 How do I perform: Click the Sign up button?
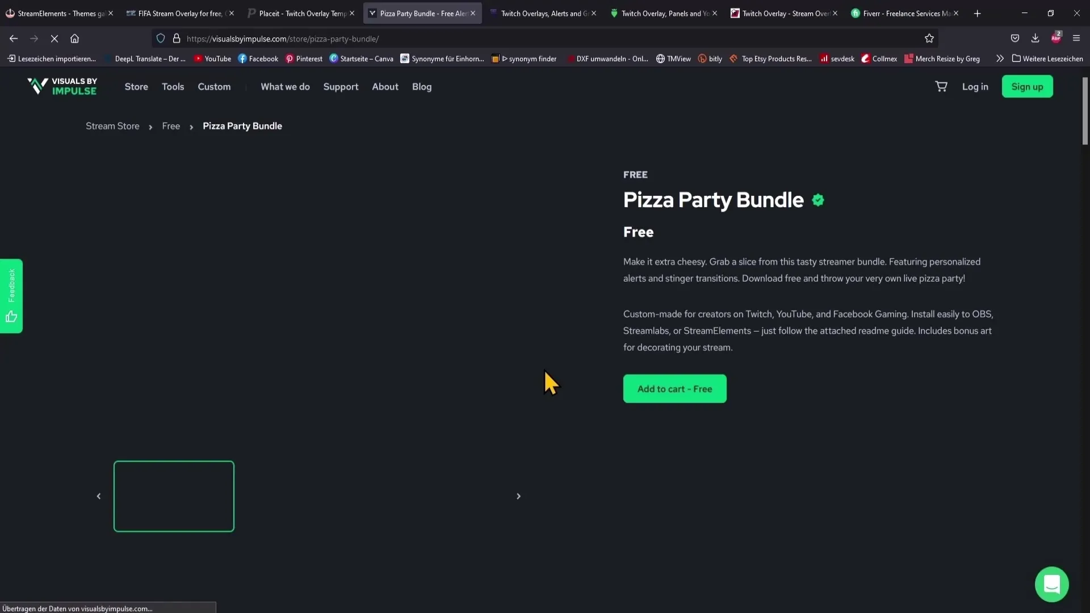[1027, 86]
